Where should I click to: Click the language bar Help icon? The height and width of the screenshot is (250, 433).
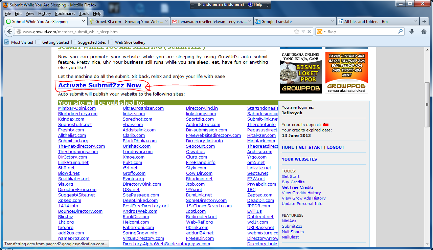pos(255,4)
